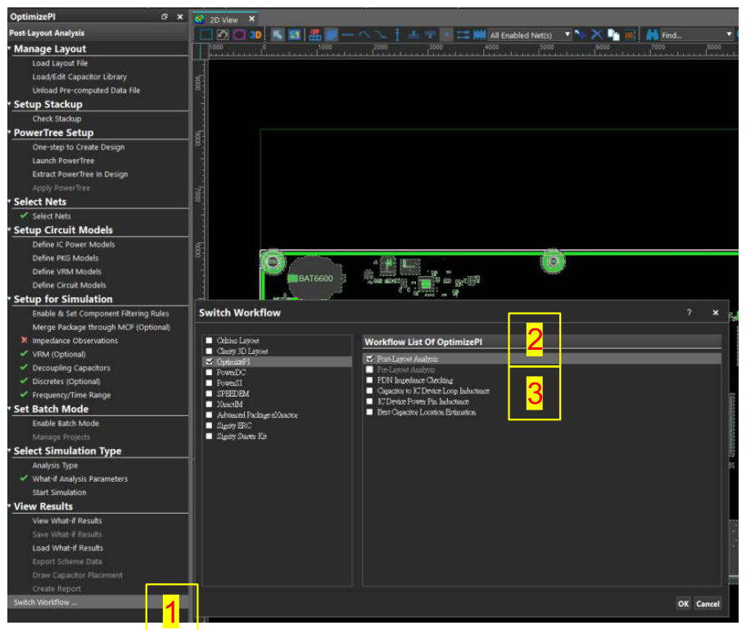Check Best Capacitor Location Estimation
Viewport: 746px width, 630px height.
coord(369,411)
